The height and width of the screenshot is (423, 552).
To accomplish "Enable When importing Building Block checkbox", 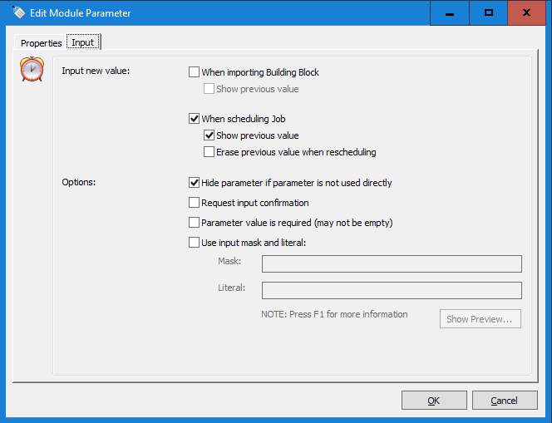I will pos(194,72).
